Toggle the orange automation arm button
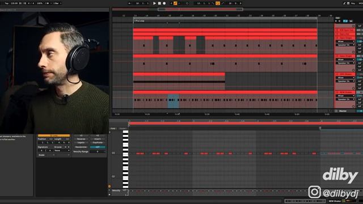 pos(175,3)
